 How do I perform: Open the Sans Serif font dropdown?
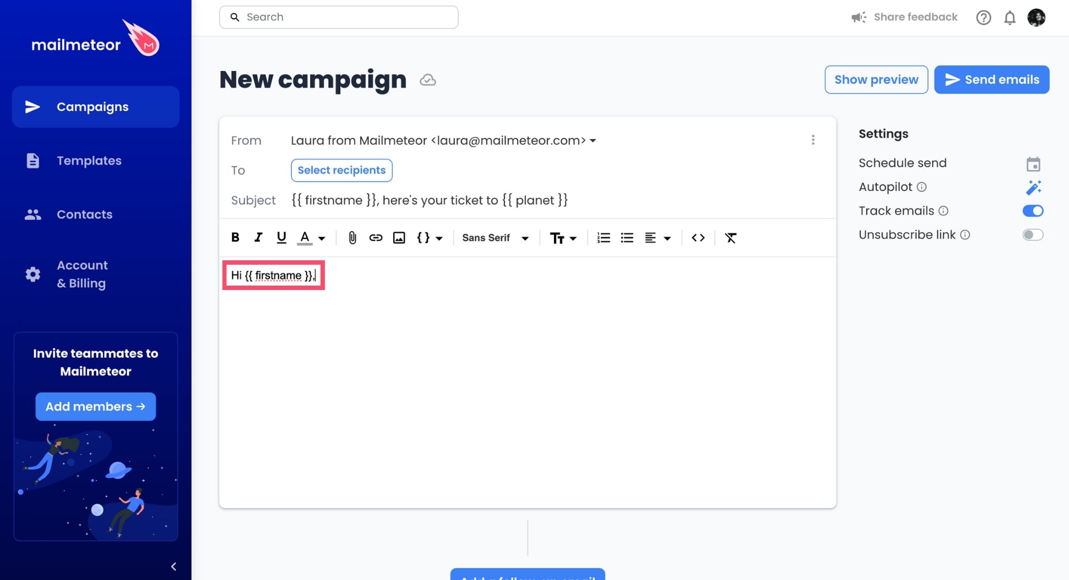(x=495, y=238)
